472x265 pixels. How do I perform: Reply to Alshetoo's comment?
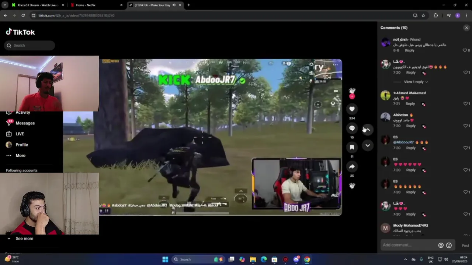[x=410, y=126]
